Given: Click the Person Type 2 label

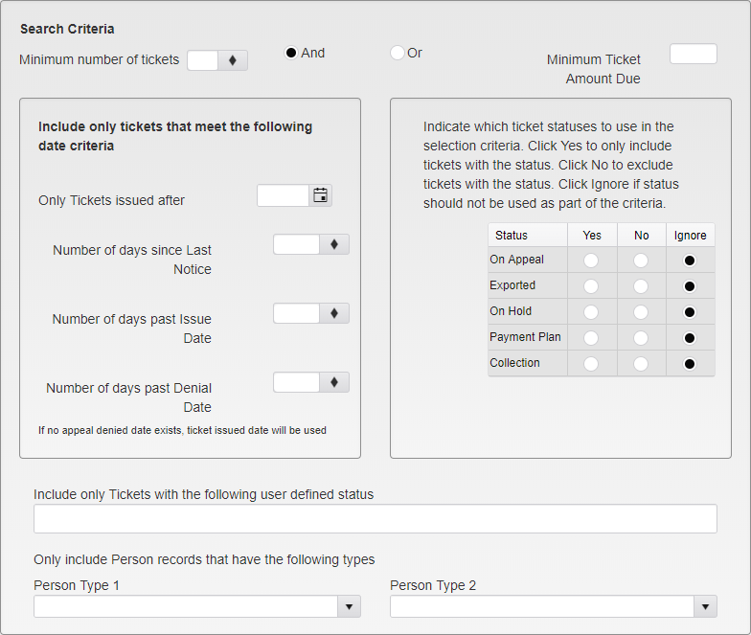Looking at the screenshot, I should tap(433, 586).
